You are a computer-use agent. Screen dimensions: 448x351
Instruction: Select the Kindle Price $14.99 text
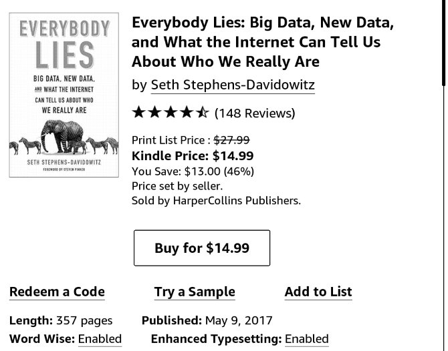[193, 155]
